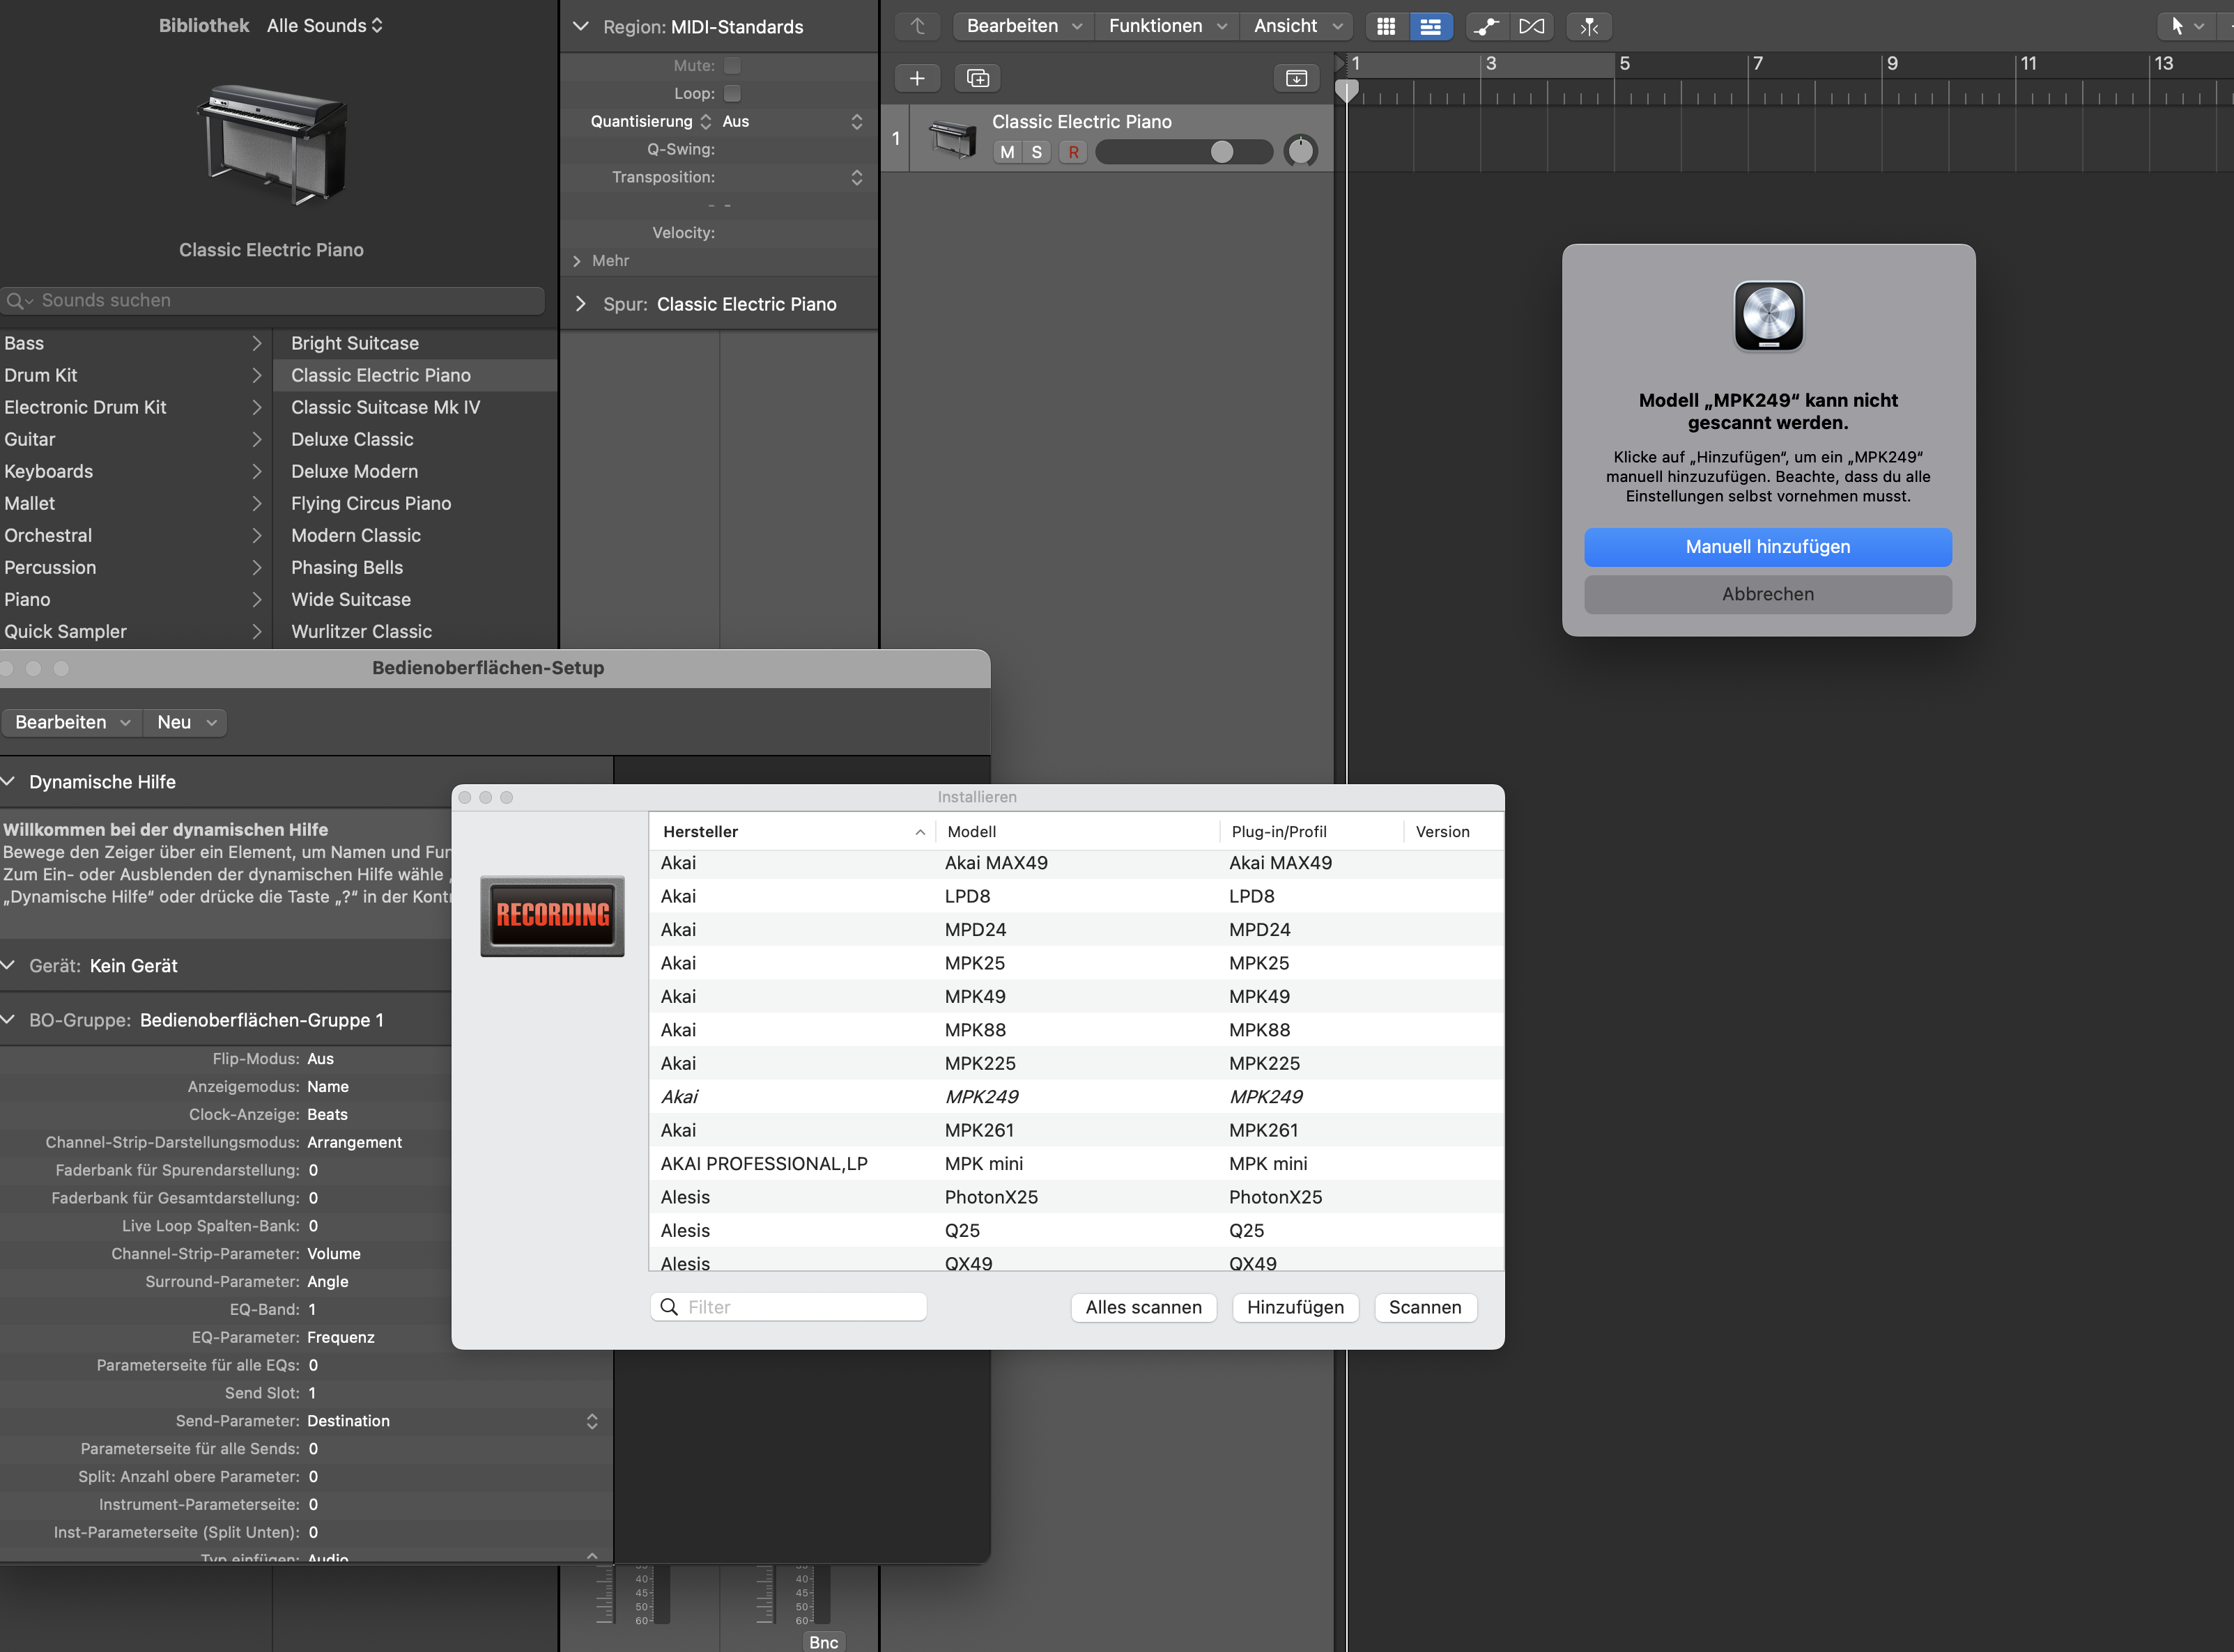Click the Alles scannen button
Viewport: 2234px width, 1652px height.
1143,1307
